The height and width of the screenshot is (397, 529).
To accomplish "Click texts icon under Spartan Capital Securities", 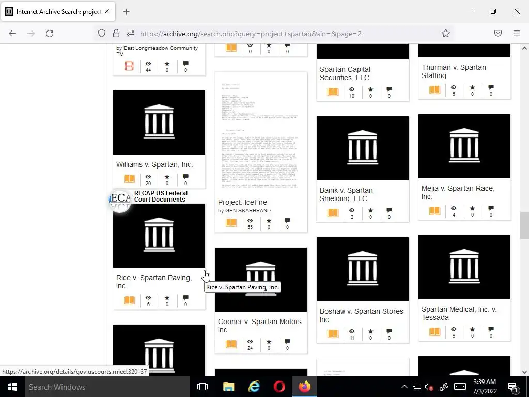I will [333, 91].
